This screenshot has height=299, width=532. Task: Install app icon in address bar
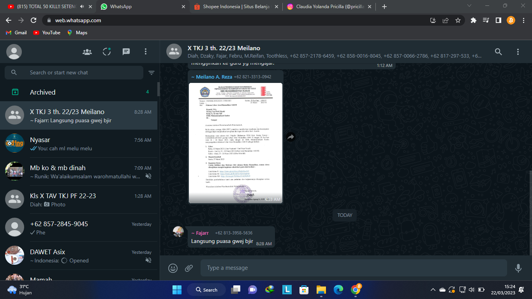433,20
